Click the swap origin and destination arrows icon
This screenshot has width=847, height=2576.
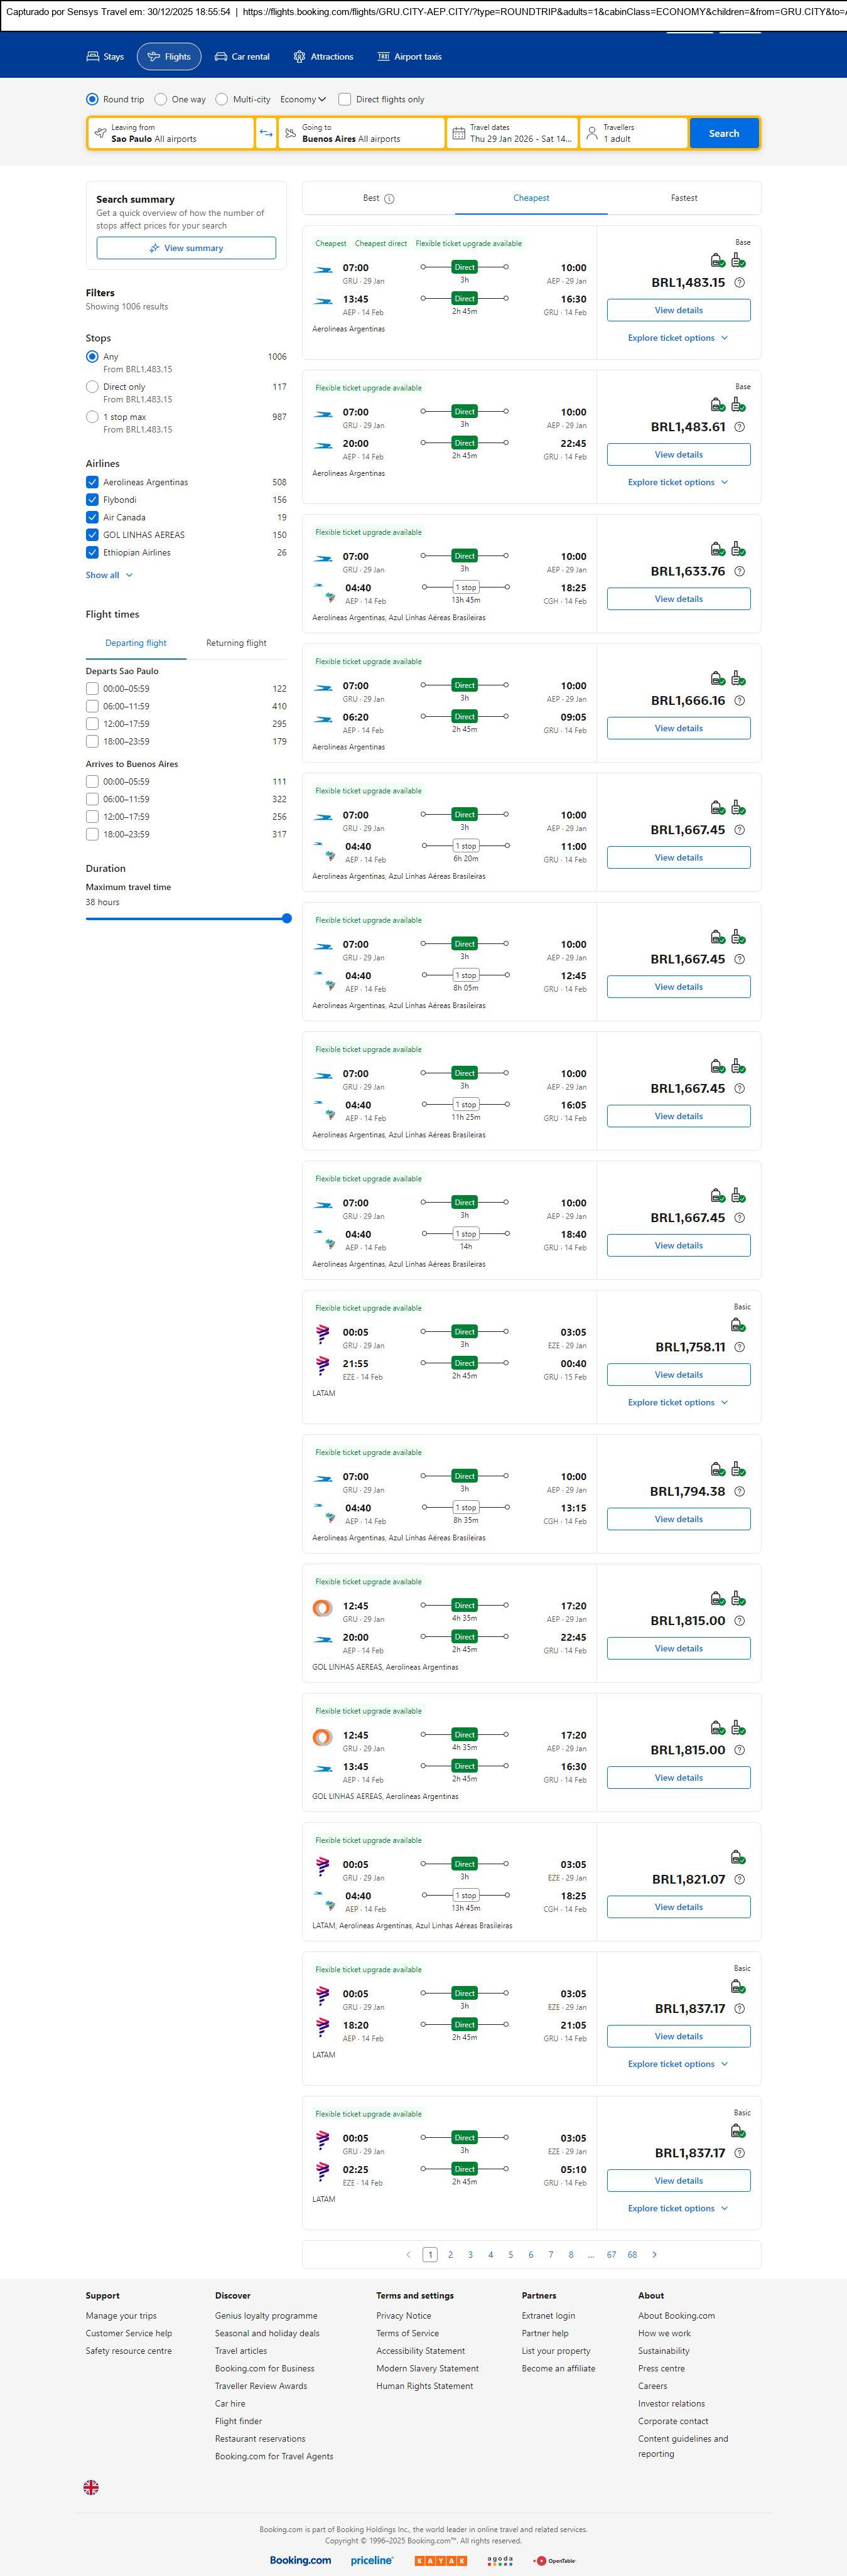point(266,133)
